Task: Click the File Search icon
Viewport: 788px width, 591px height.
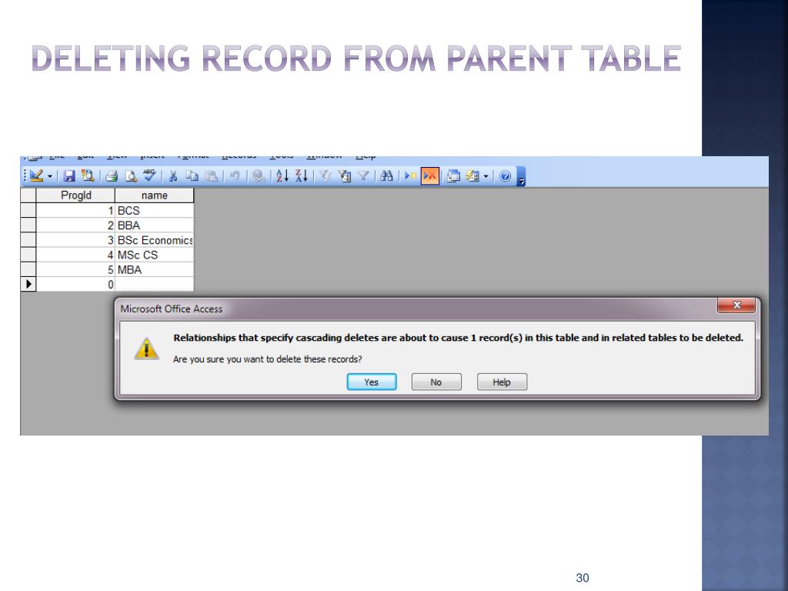Action: pos(88,176)
